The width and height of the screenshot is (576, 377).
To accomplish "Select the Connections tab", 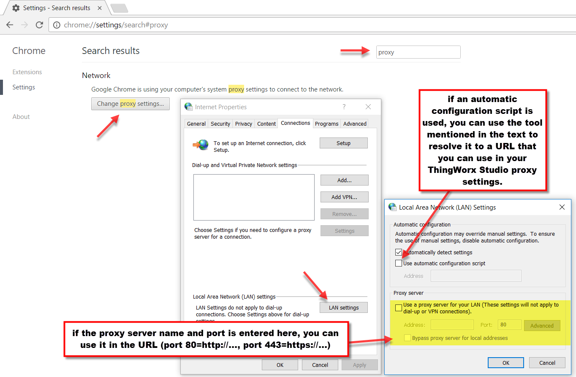I will pyautogui.click(x=296, y=123).
